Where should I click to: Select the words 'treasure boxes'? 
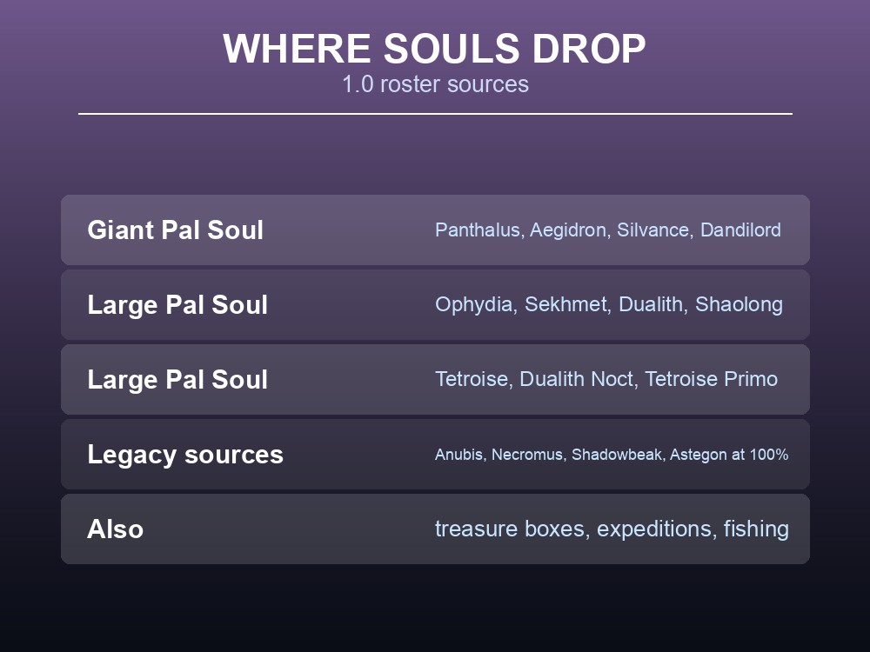point(510,529)
